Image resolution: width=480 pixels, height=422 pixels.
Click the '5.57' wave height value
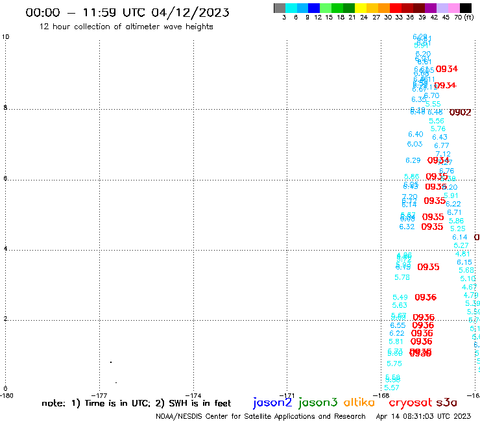coord(392,388)
